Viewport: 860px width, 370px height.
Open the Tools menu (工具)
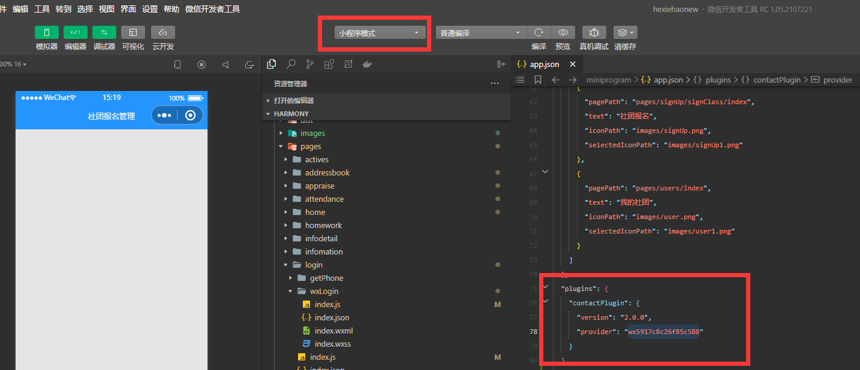(x=42, y=9)
